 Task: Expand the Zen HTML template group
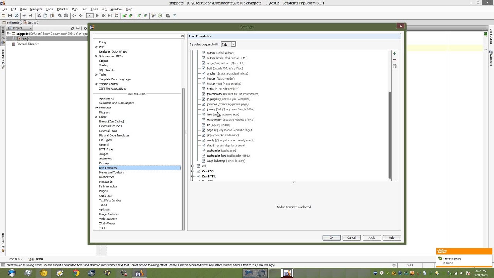[193, 176]
